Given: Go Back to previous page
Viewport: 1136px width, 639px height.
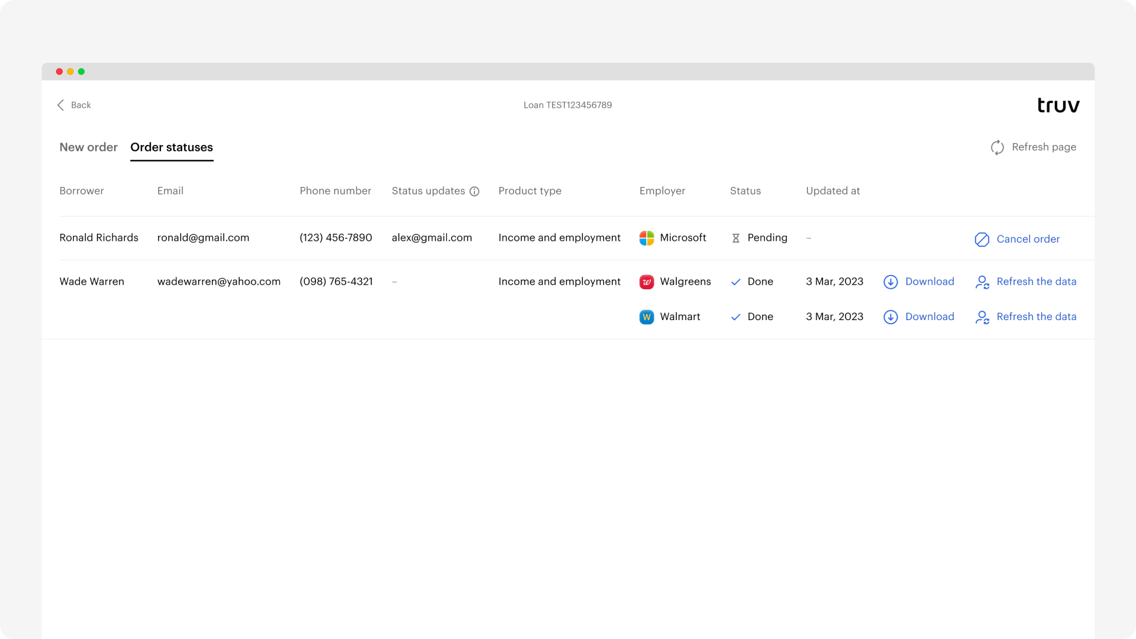Looking at the screenshot, I should (x=80, y=105).
